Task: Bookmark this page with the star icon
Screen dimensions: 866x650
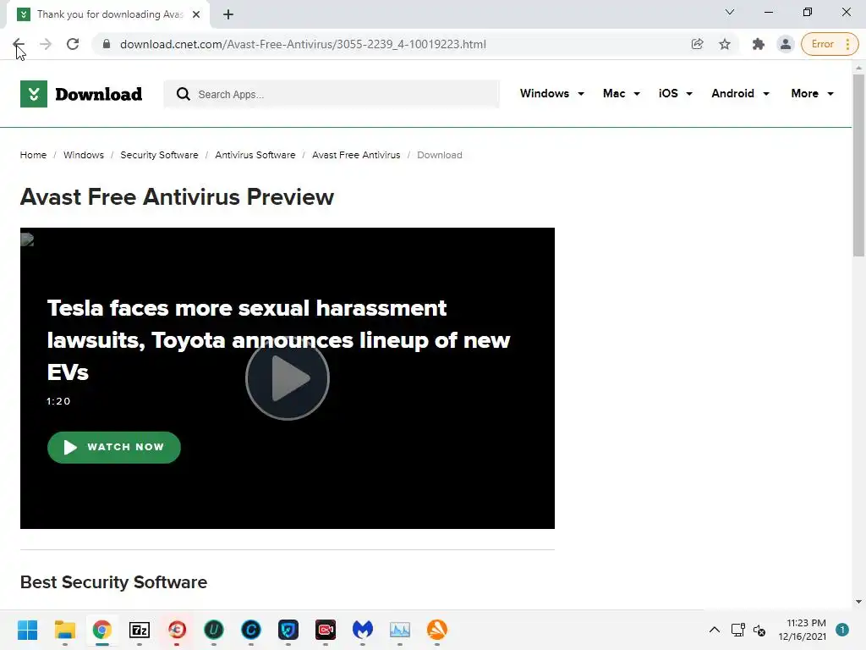Action: (725, 44)
